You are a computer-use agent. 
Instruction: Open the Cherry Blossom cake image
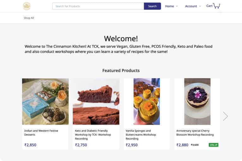(197, 101)
